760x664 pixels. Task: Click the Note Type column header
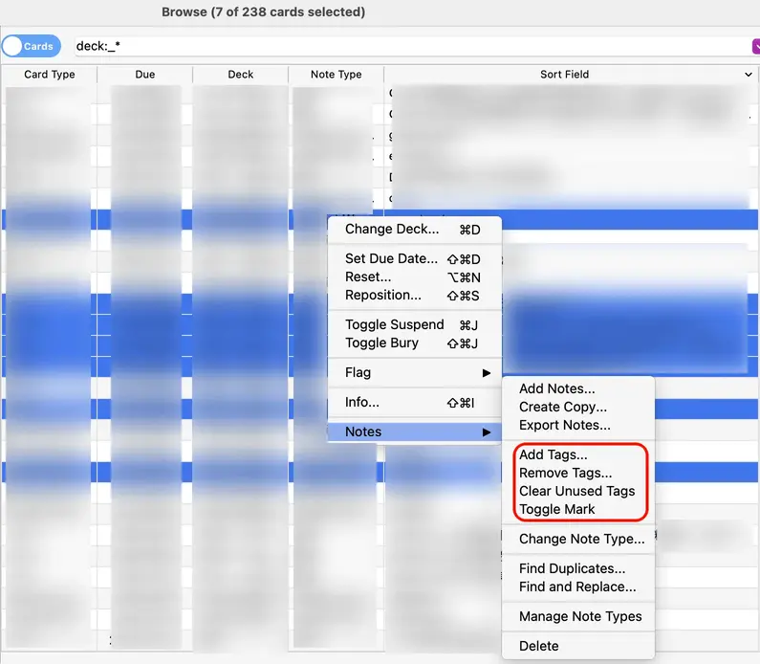pos(336,75)
